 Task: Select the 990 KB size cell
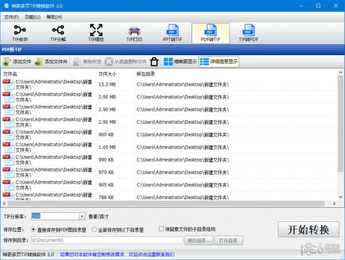106,159
